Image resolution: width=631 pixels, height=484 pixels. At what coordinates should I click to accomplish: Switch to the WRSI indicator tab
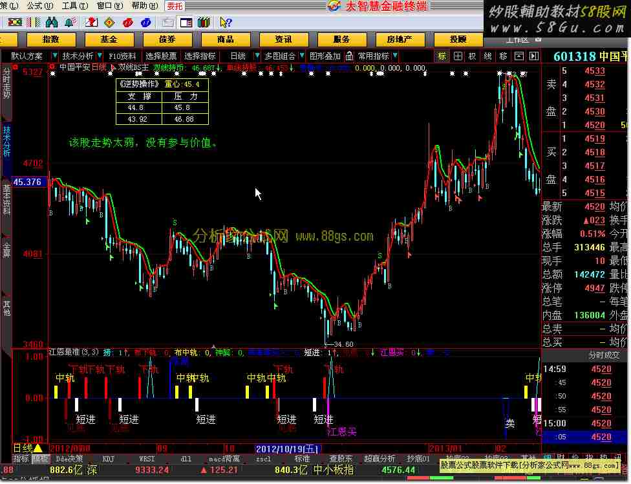(147, 458)
